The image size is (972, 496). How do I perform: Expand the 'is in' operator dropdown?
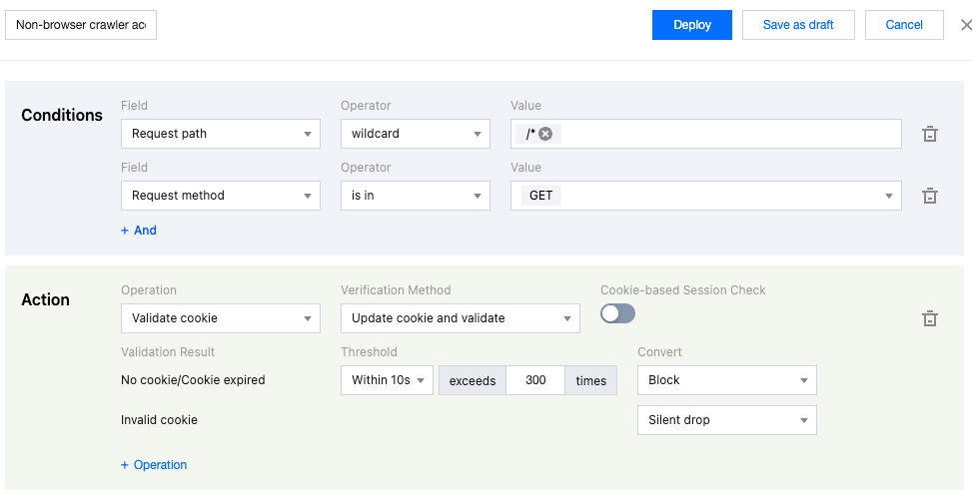[x=415, y=196]
